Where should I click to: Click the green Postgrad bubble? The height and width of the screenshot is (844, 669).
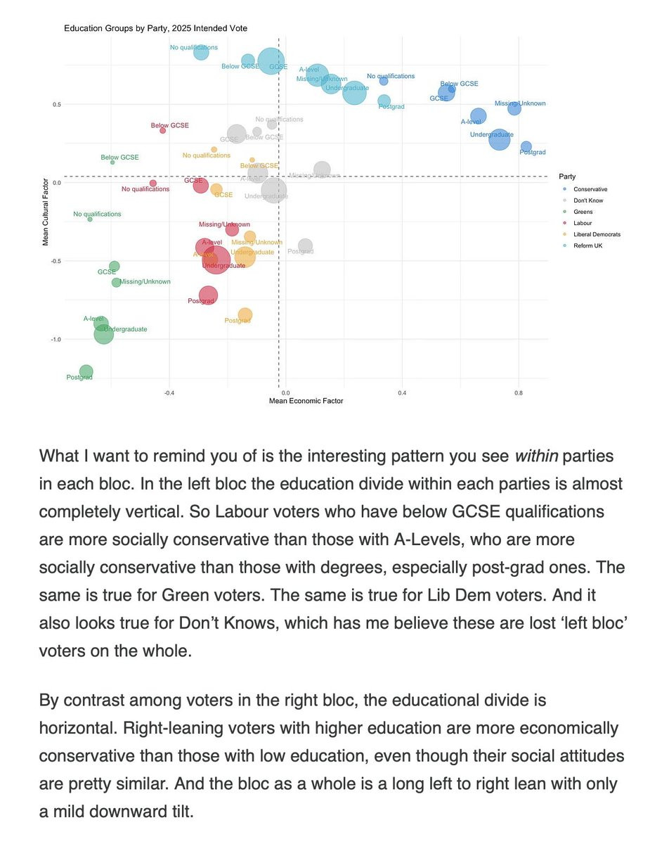pyautogui.click(x=86, y=371)
